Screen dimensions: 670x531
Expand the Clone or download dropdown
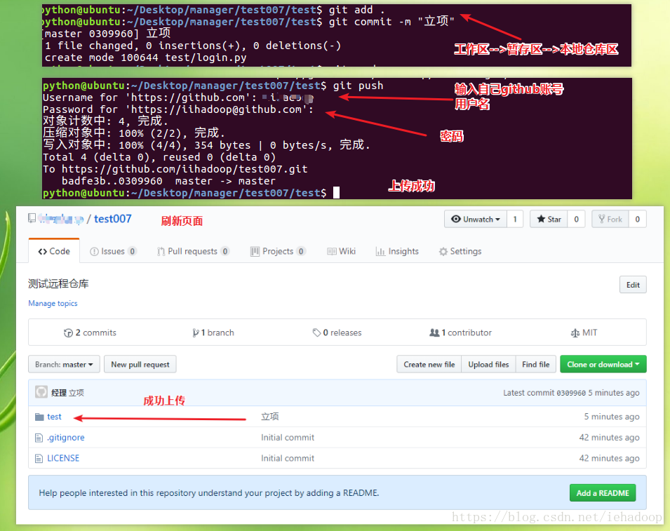click(x=603, y=364)
